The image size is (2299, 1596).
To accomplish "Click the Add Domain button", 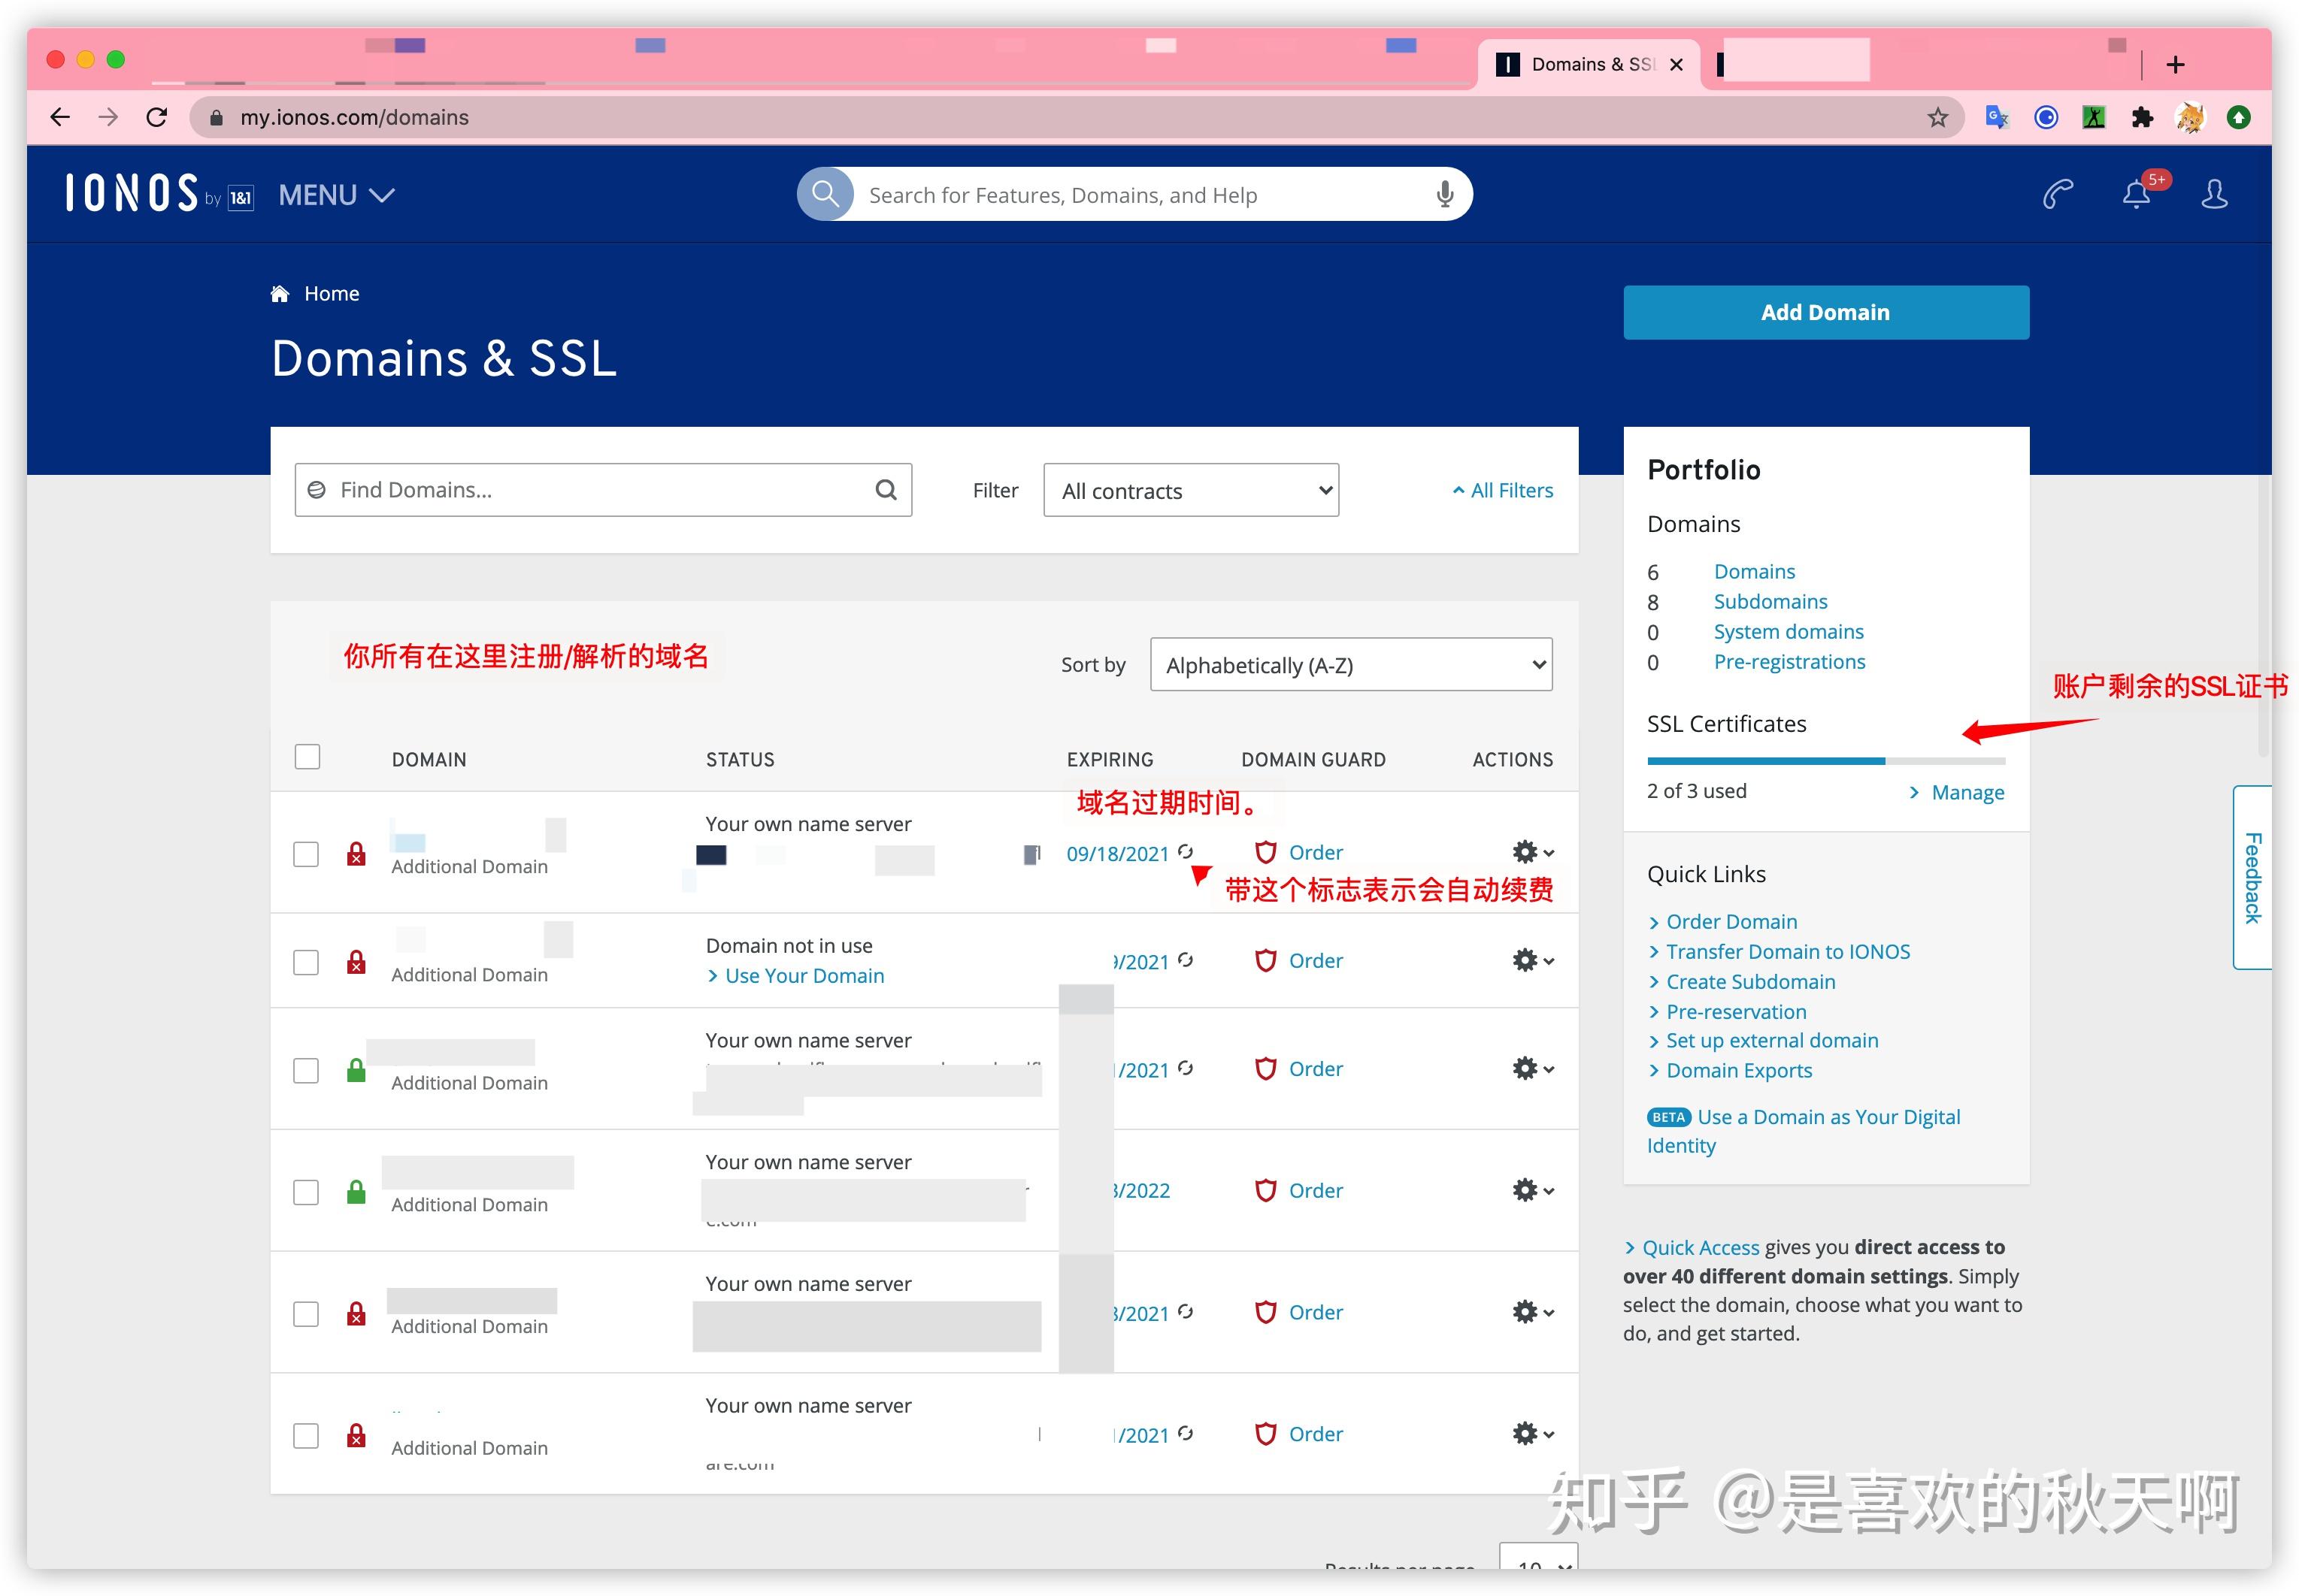I will point(1825,312).
